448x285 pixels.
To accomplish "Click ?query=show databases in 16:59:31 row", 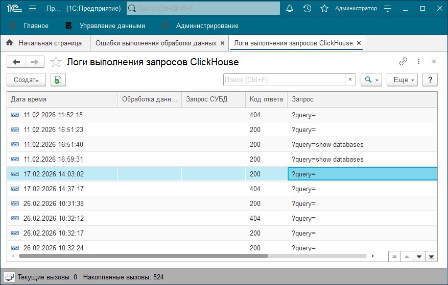I will (327, 159).
